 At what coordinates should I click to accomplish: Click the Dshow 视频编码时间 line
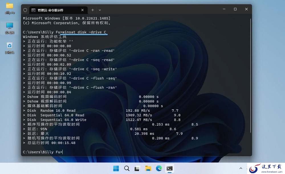click(91, 97)
